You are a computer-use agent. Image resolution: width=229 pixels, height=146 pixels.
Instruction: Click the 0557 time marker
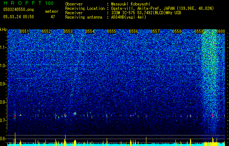(155, 31)
